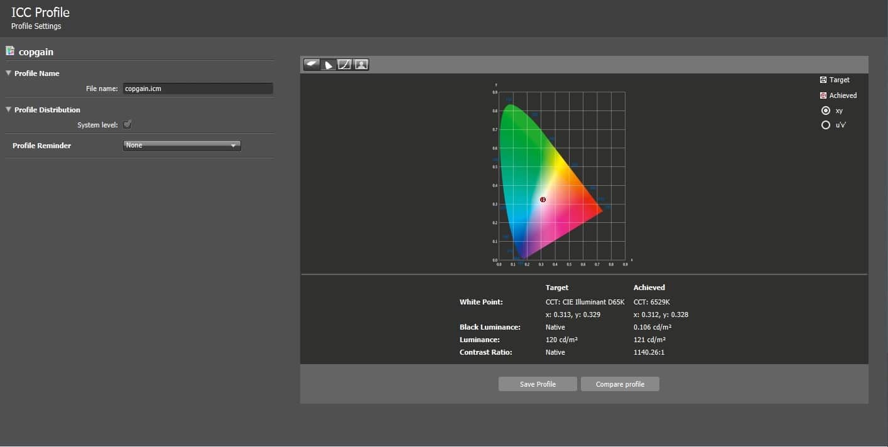Image resolution: width=888 pixels, height=447 pixels.
Task: Click the ICC Profile page title
Action: click(40, 12)
